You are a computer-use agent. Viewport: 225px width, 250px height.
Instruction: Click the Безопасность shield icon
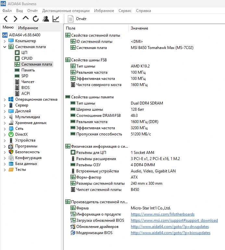tap(11, 152)
